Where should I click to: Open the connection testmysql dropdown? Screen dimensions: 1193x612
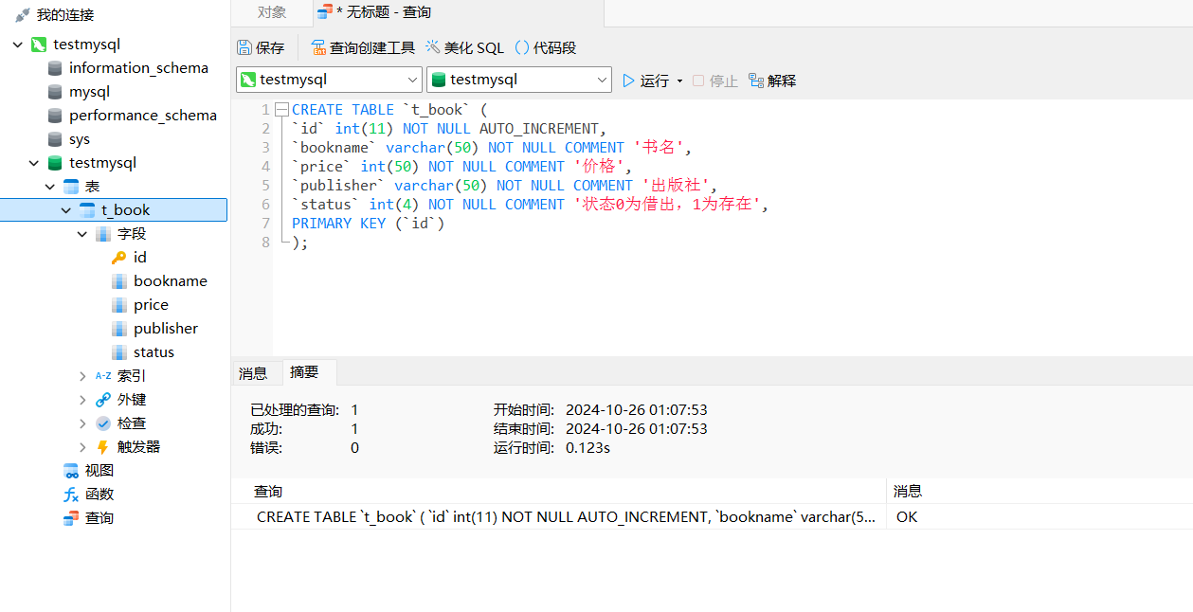[x=412, y=81]
